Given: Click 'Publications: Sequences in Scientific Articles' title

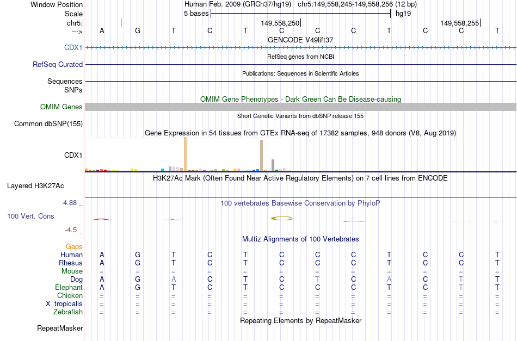Looking at the screenshot, I should click(x=300, y=73).
